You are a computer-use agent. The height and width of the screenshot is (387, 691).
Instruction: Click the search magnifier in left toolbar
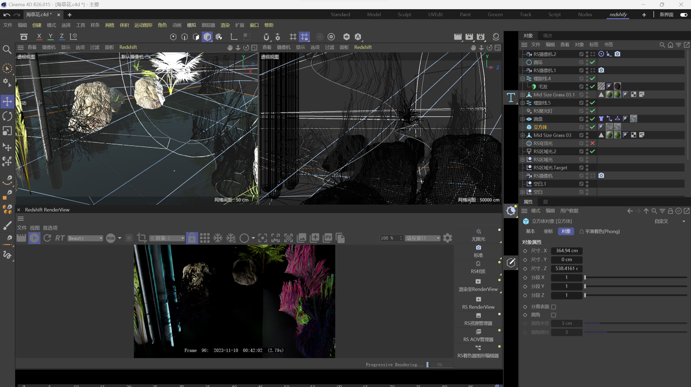click(x=7, y=50)
